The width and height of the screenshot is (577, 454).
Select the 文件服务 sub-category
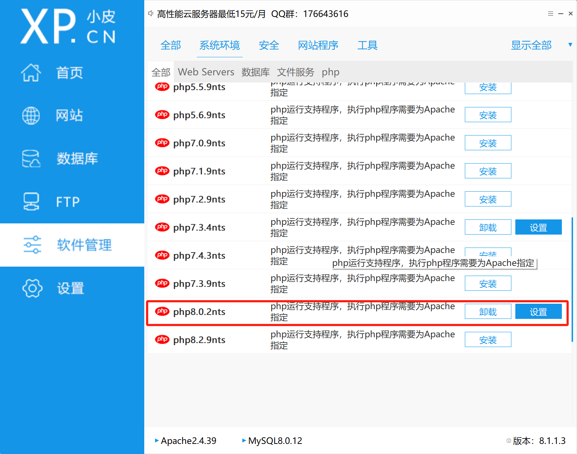(296, 72)
